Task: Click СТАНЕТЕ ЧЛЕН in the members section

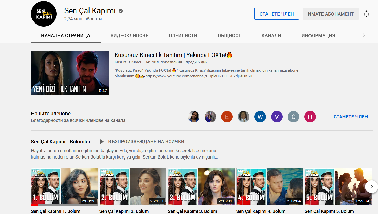Action: pos(351,117)
